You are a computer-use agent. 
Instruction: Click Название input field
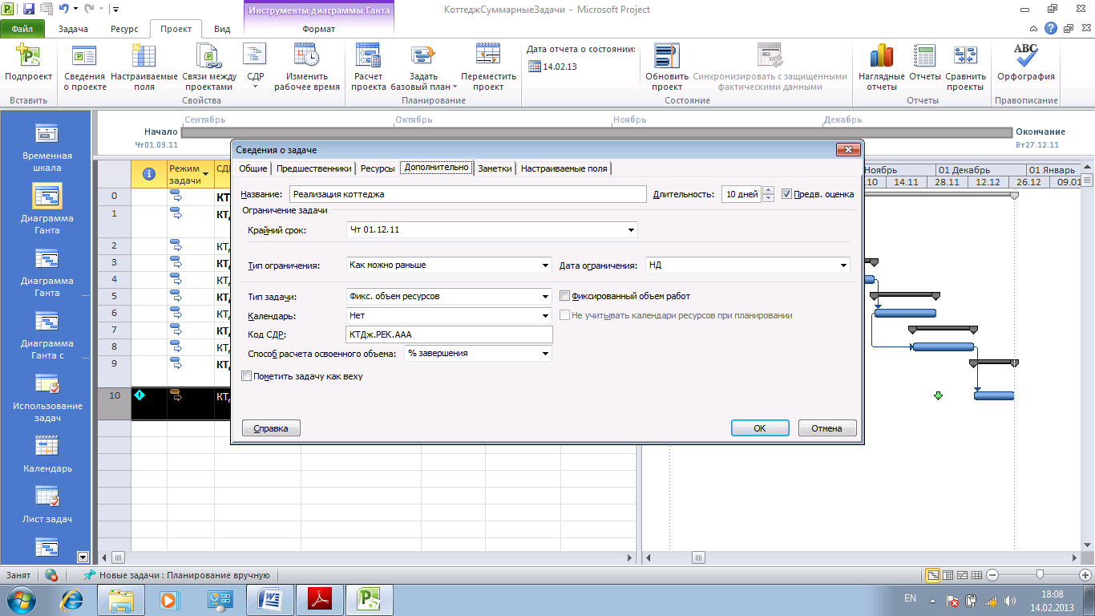[x=467, y=194]
